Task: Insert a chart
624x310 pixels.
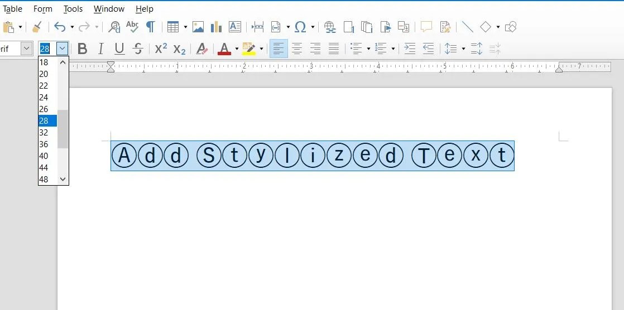Action: (x=216, y=27)
